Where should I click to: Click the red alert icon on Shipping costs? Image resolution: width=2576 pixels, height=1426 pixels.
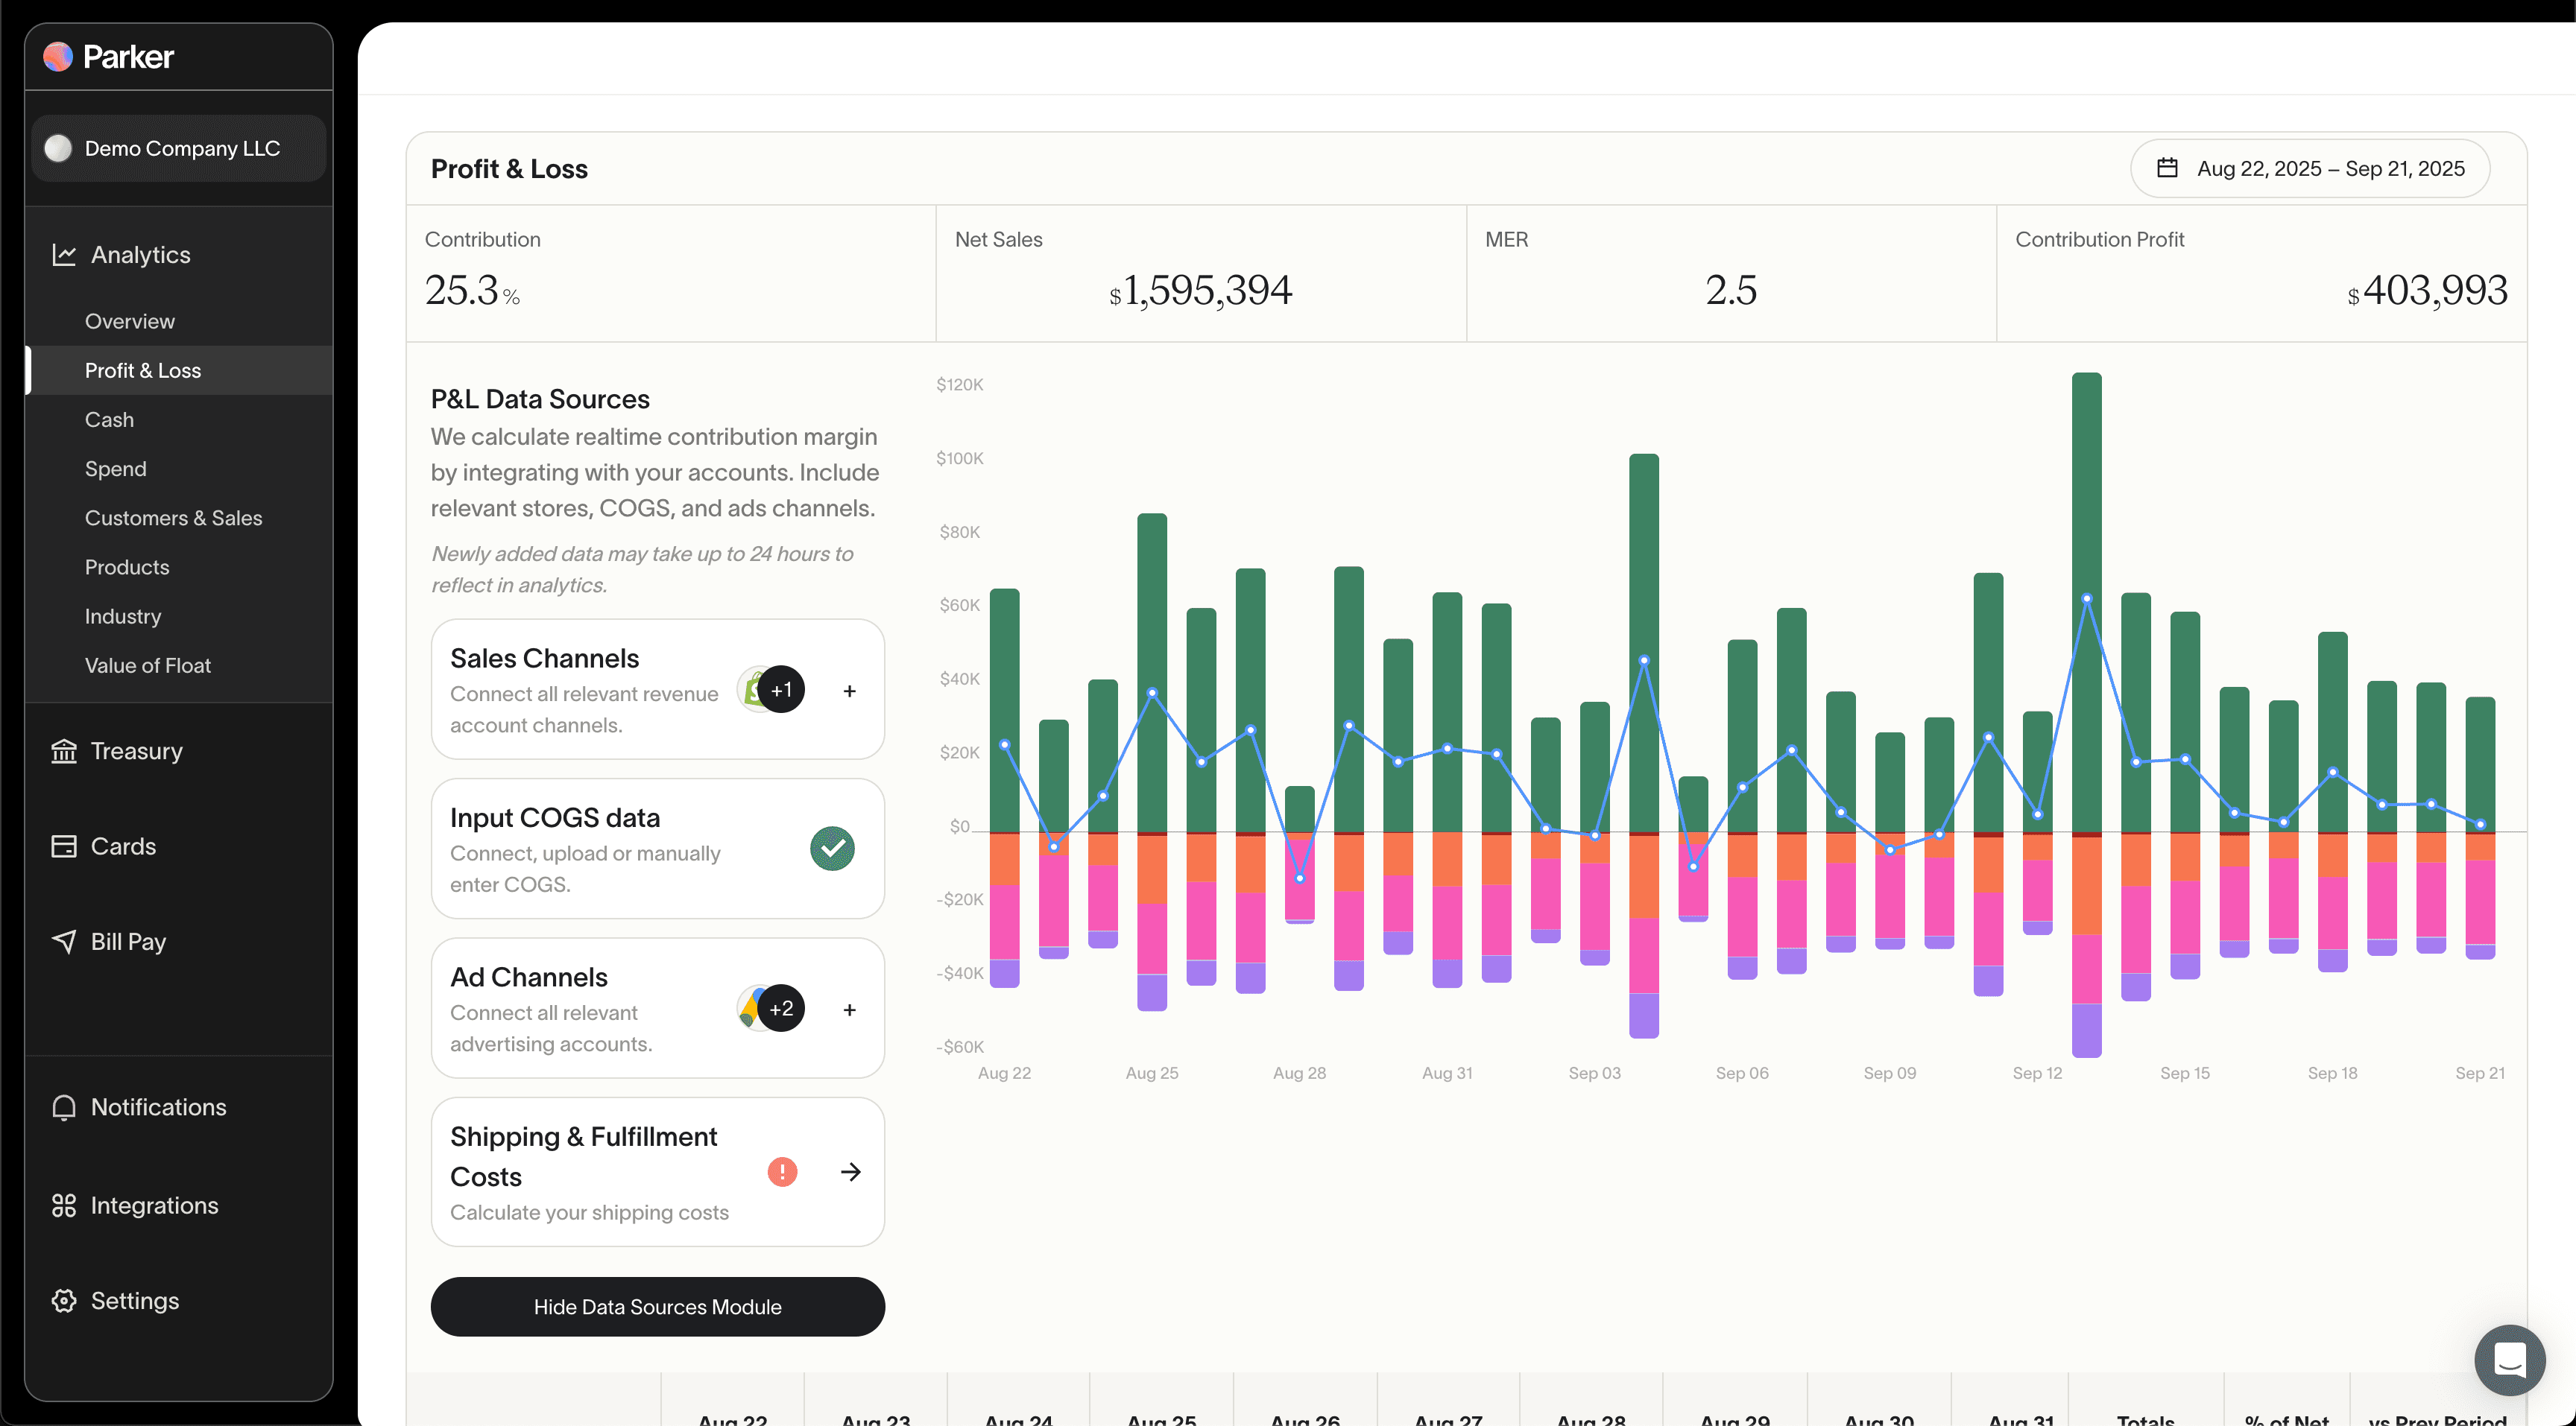click(x=782, y=1171)
